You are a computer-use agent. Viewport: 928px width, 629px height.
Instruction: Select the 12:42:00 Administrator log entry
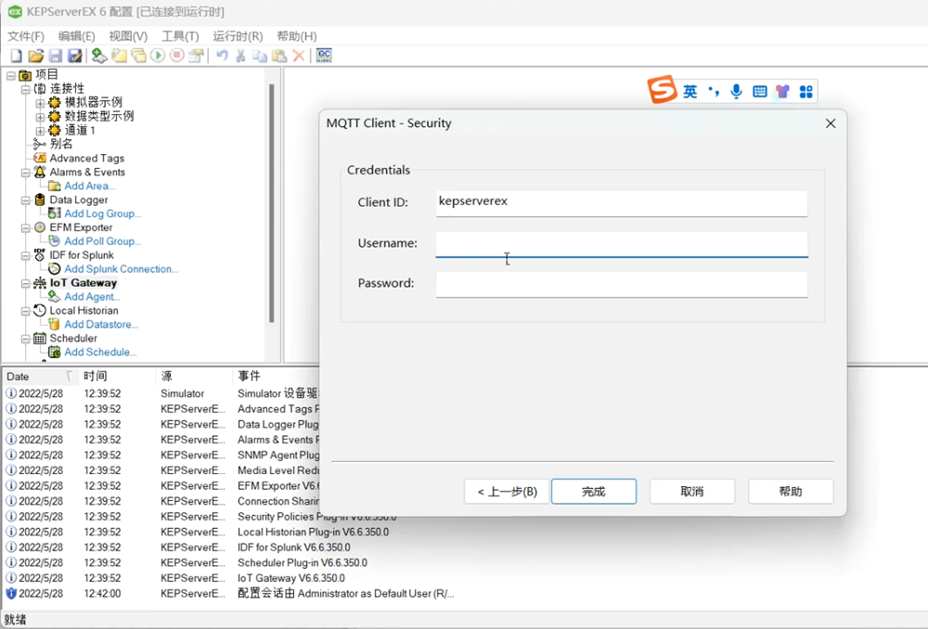pos(231,594)
